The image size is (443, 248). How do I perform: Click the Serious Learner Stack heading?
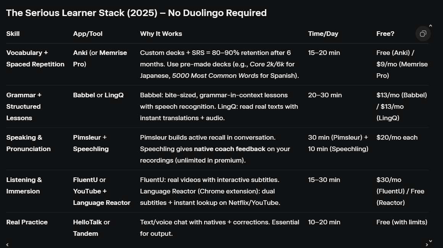coord(136,13)
